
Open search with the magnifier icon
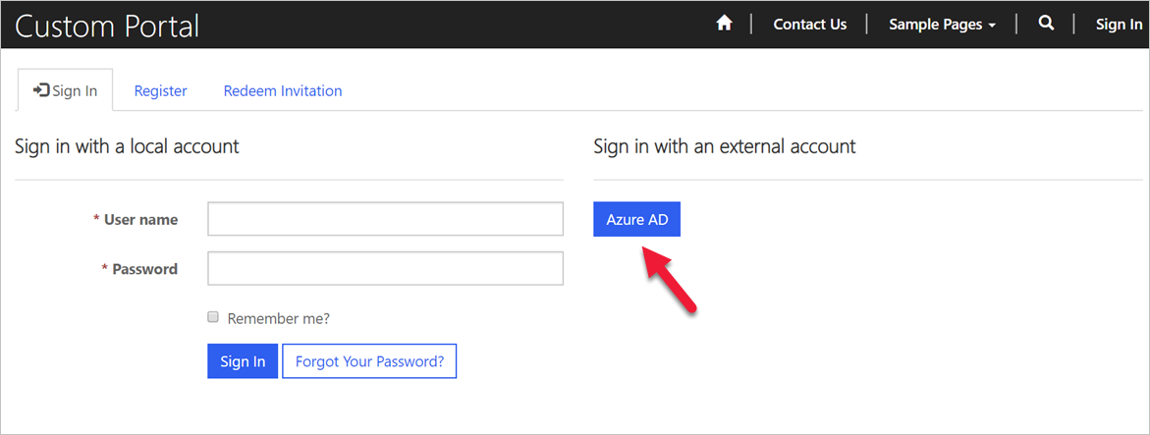pyautogui.click(x=1046, y=24)
